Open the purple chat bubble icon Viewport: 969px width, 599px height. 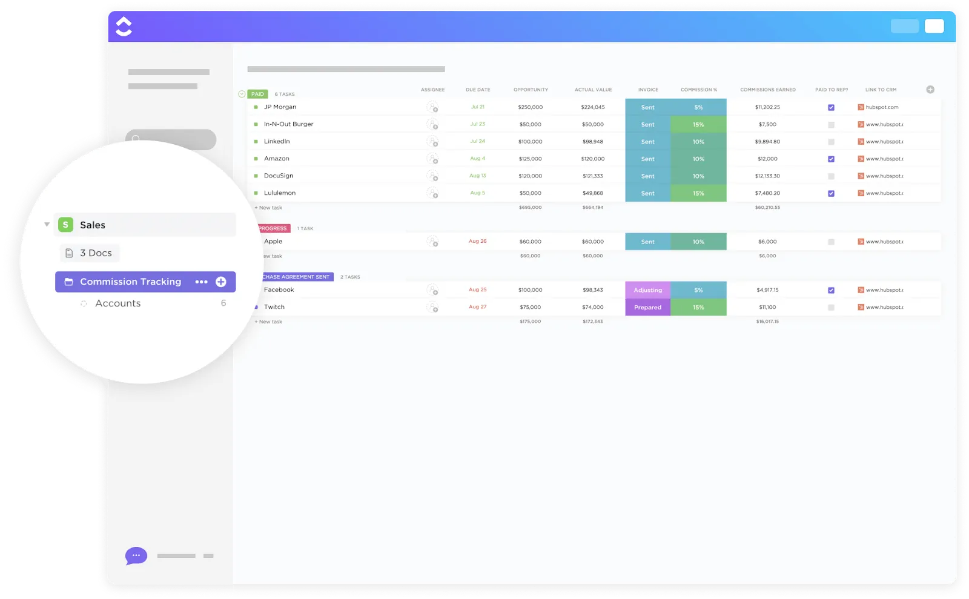point(136,555)
